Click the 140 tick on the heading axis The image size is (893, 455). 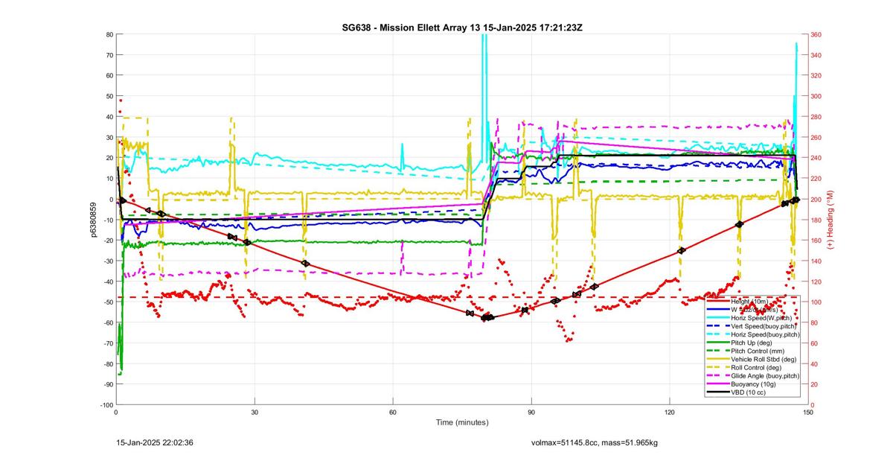pos(818,261)
